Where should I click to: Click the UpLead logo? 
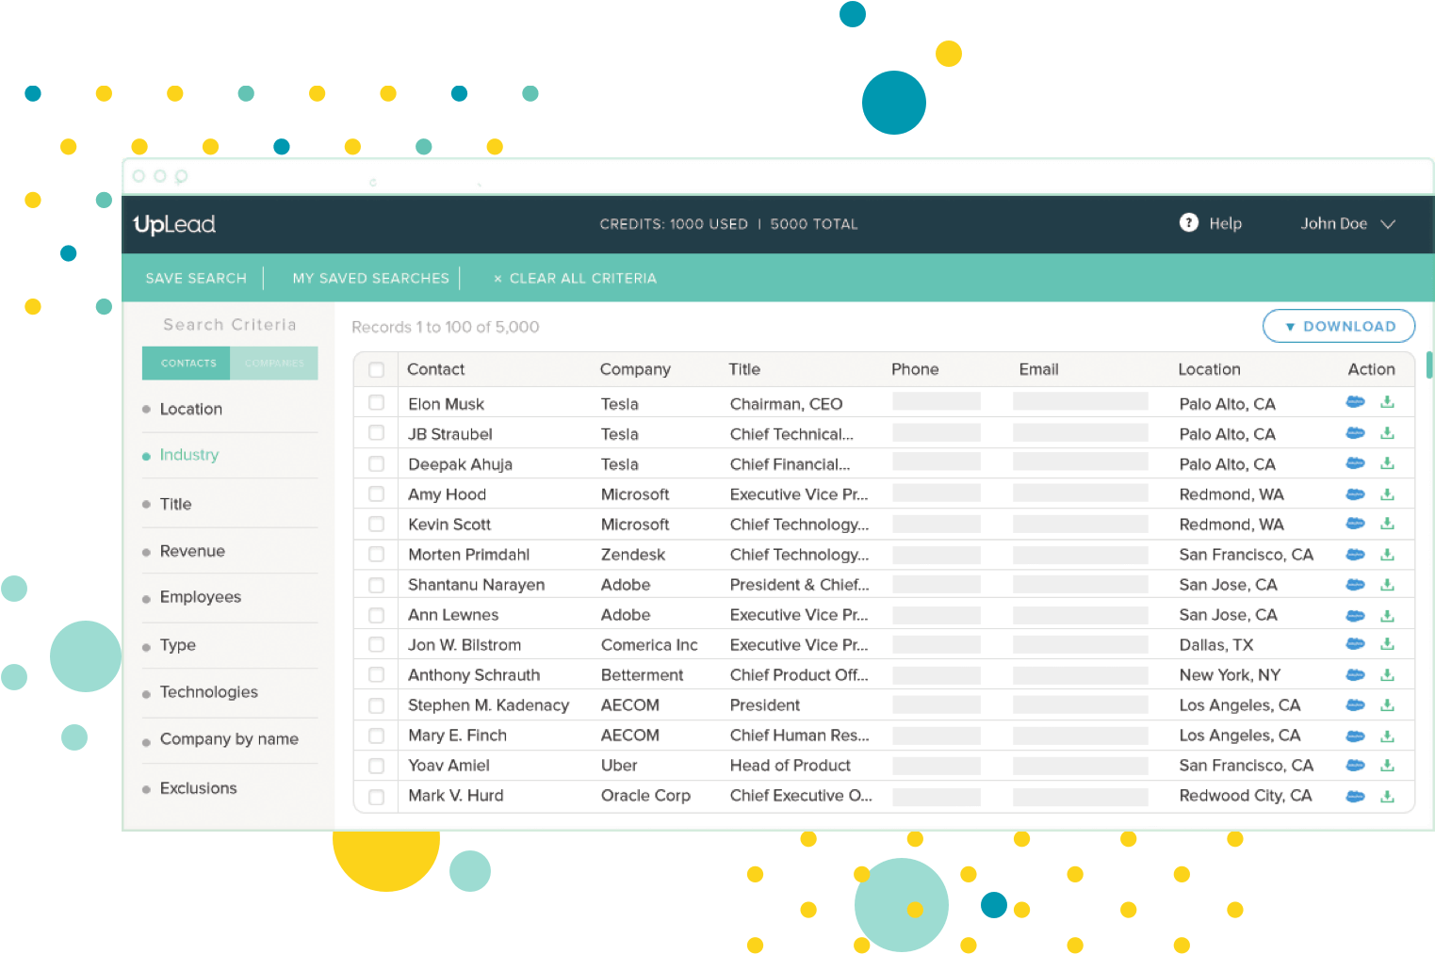[x=175, y=224]
